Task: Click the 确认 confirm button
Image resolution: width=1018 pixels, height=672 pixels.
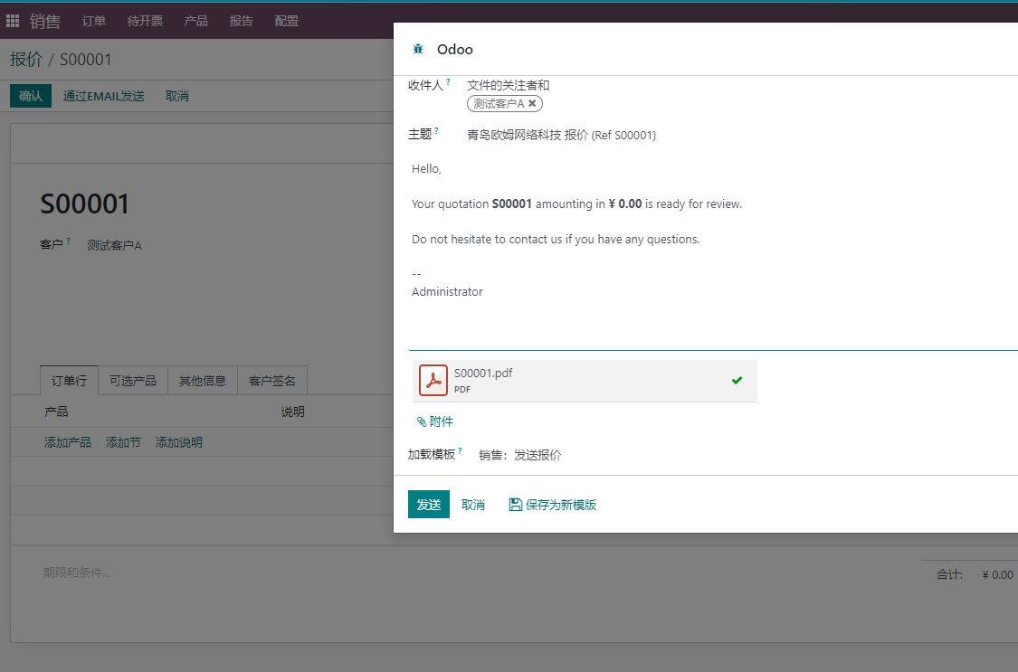Action: point(31,96)
